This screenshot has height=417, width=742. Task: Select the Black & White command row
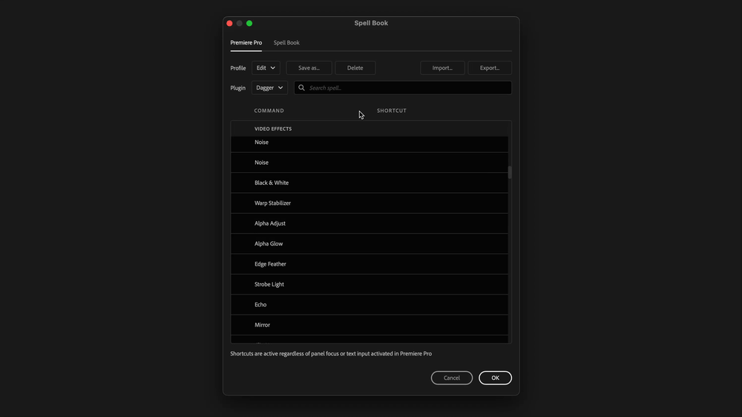[369, 183]
